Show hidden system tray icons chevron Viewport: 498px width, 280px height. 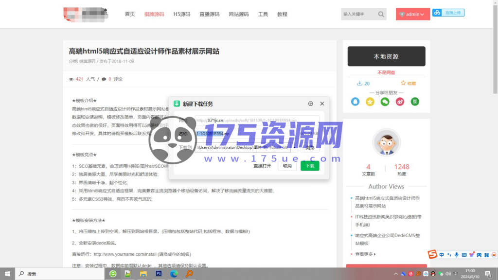[396, 274]
